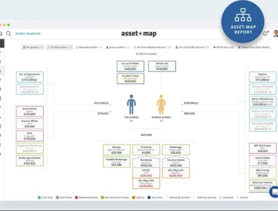Open the HELOC ($20,000) liability card
The width and height of the screenshot is (278, 211).
[x=146, y=173]
